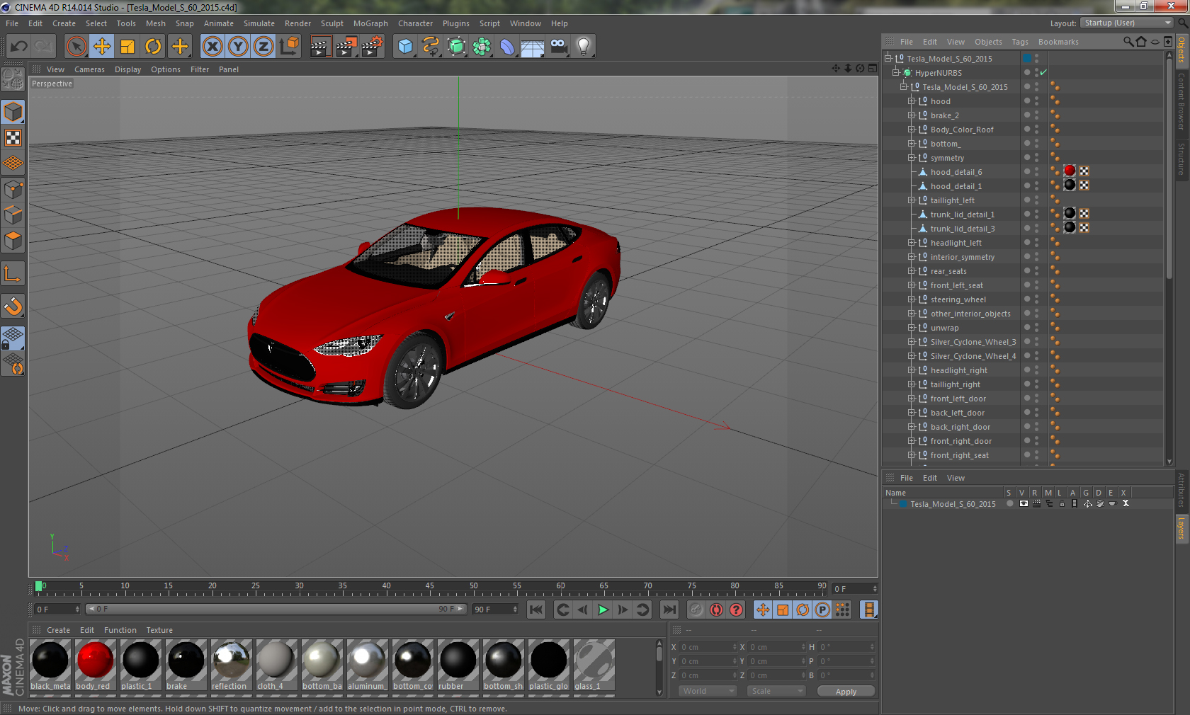Click the Undo arrow icon
The height and width of the screenshot is (715, 1190).
pos(19,47)
